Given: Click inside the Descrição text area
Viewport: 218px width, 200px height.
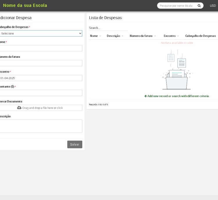Looking at the screenshot, I should (41, 126).
